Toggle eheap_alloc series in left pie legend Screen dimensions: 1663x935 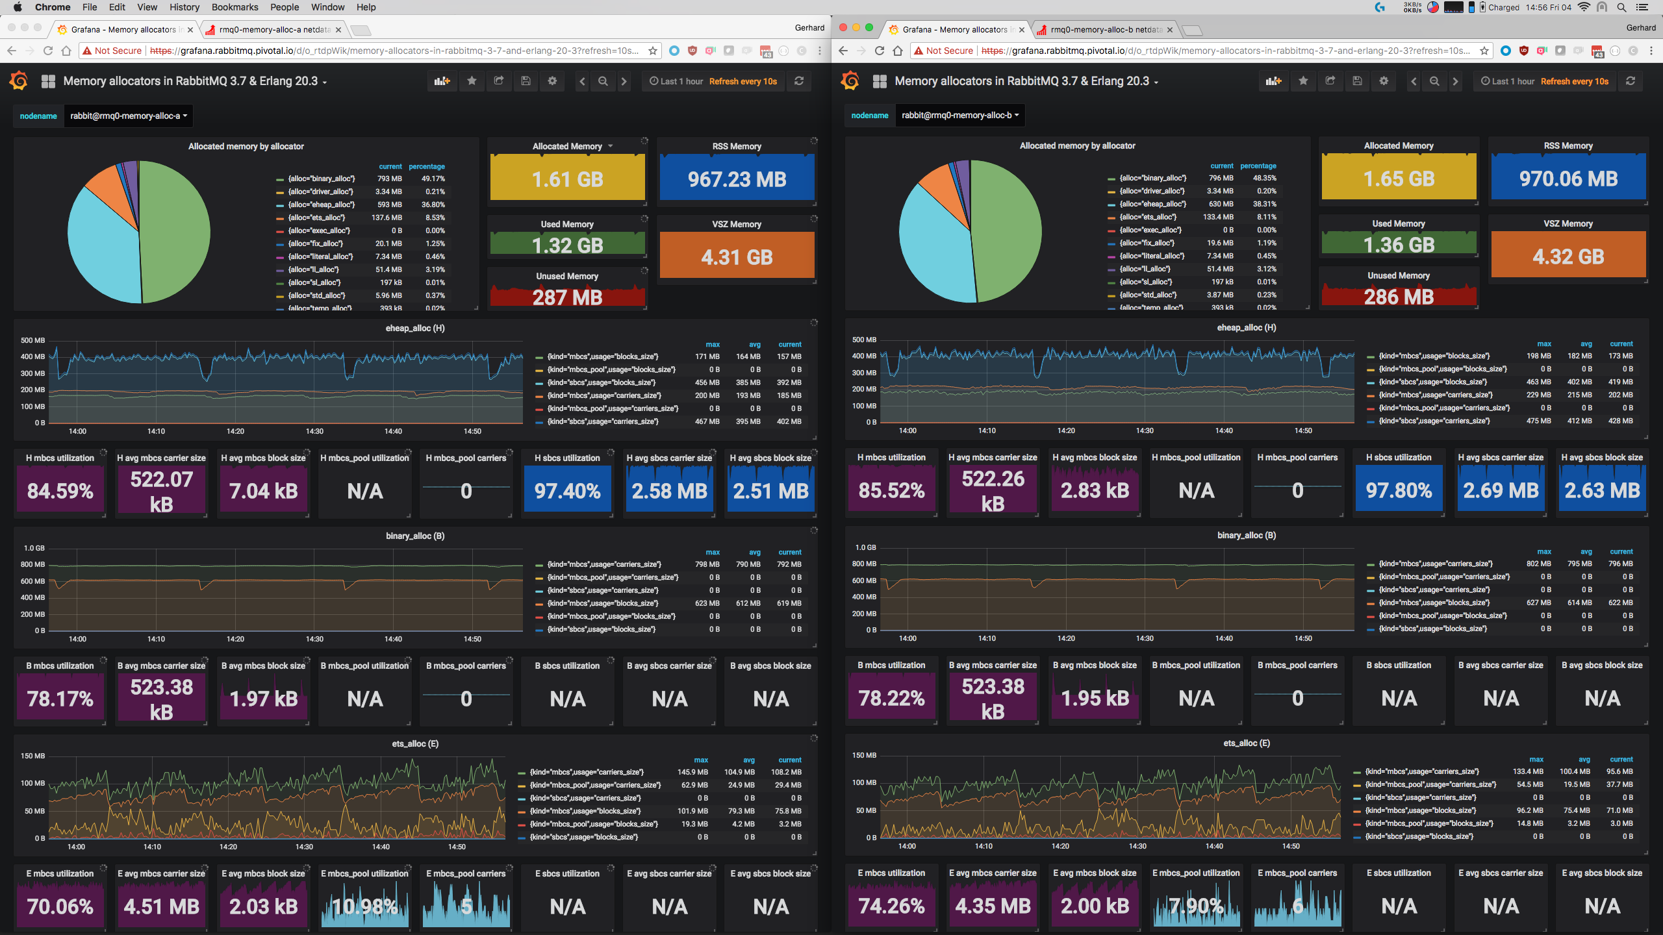click(x=322, y=205)
